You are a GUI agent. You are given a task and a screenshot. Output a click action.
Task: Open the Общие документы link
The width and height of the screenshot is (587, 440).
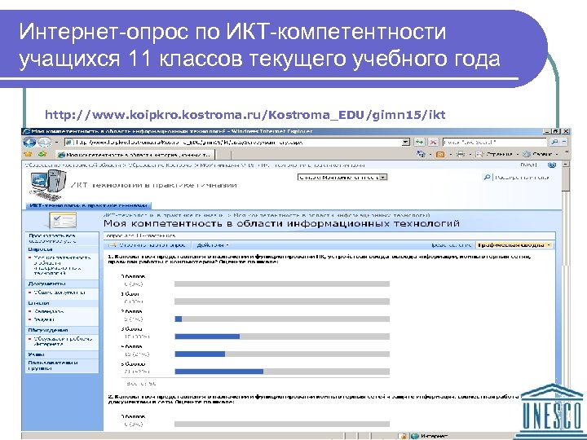tap(60, 293)
